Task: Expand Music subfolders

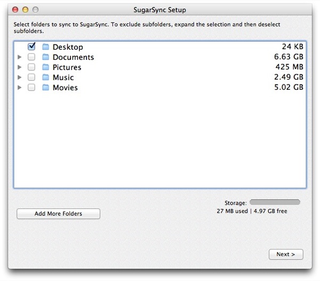Action: pos(20,77)
